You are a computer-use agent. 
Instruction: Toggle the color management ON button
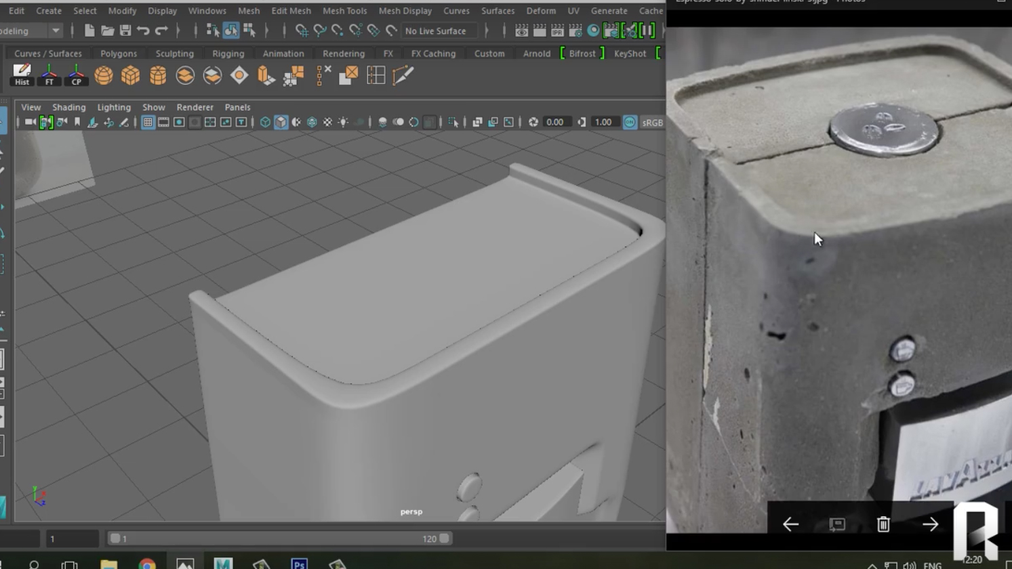point(630,123)
